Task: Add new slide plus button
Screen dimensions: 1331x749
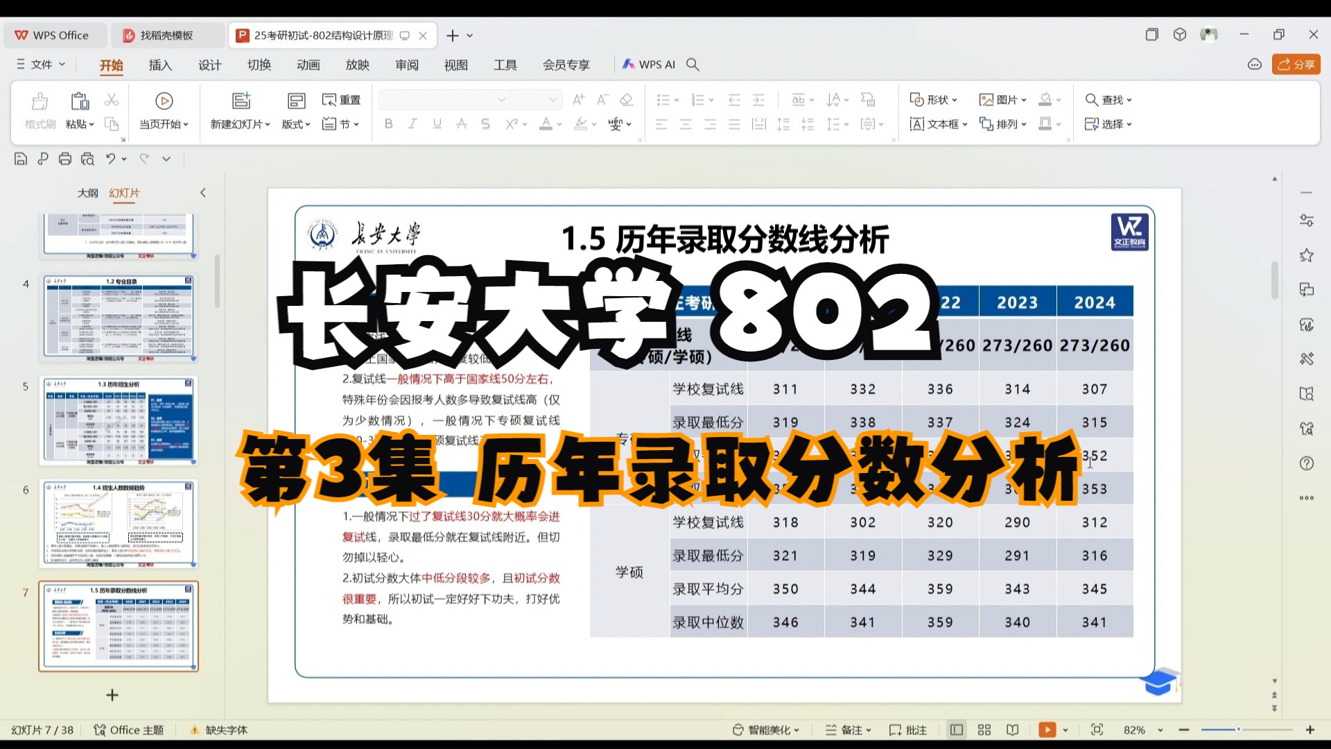Action: 112,695
